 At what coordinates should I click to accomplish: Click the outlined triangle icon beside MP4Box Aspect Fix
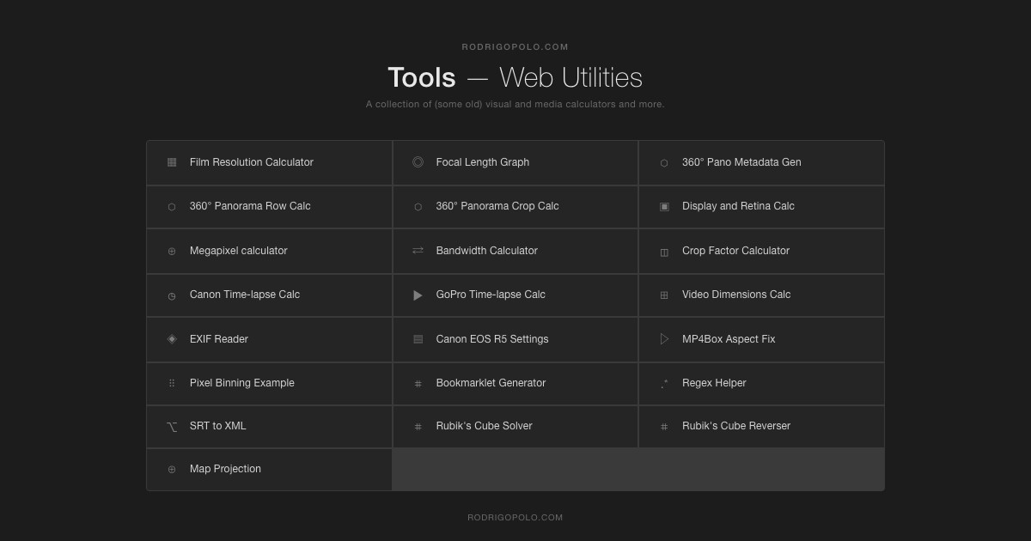coord(664,339)
